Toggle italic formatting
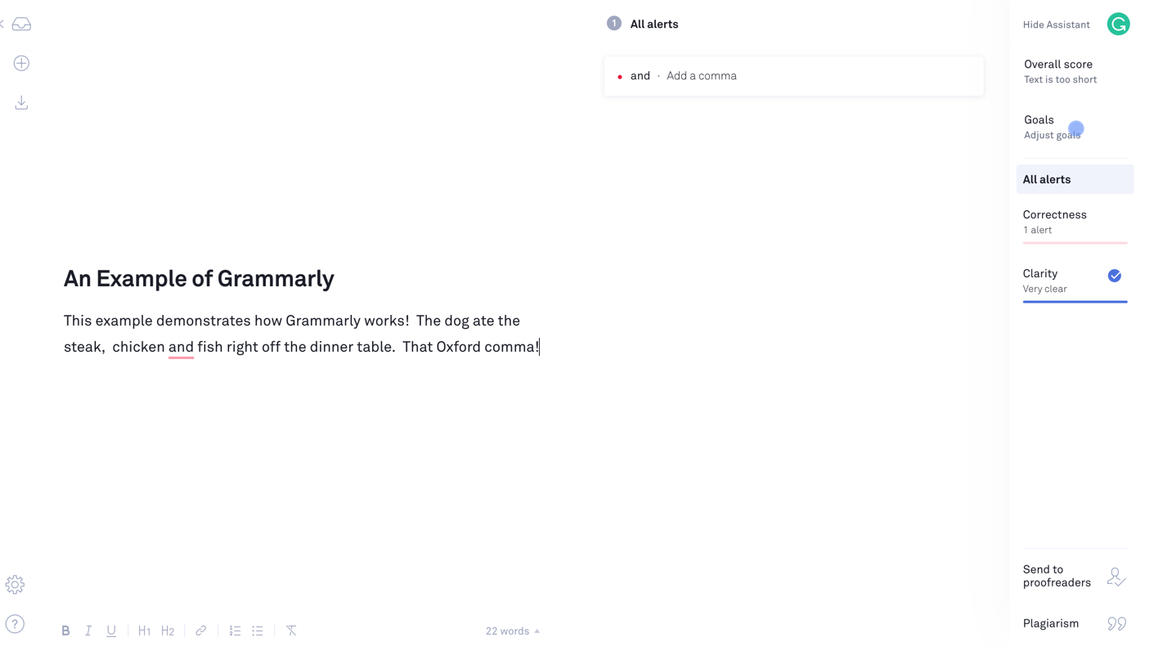This screenshot has height=647, width=1154. click(x=88, y=631)
